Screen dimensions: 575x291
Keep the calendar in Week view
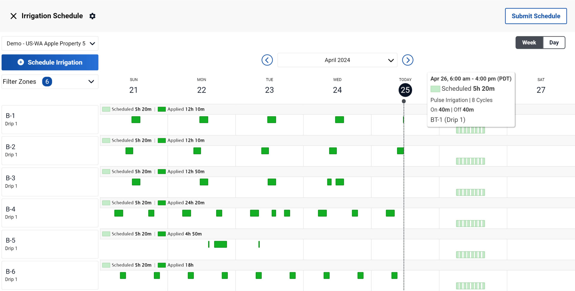pyautogui.click(x=529, y=42)
